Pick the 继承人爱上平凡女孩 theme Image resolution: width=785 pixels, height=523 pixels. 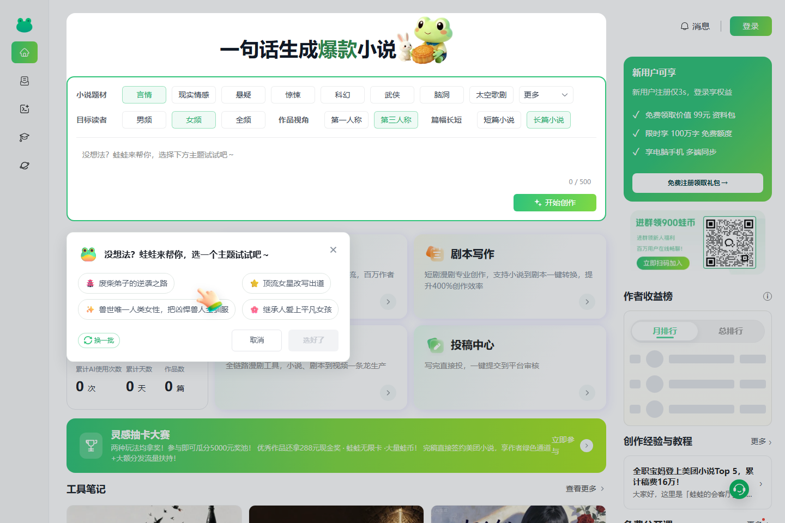point(291,309)
